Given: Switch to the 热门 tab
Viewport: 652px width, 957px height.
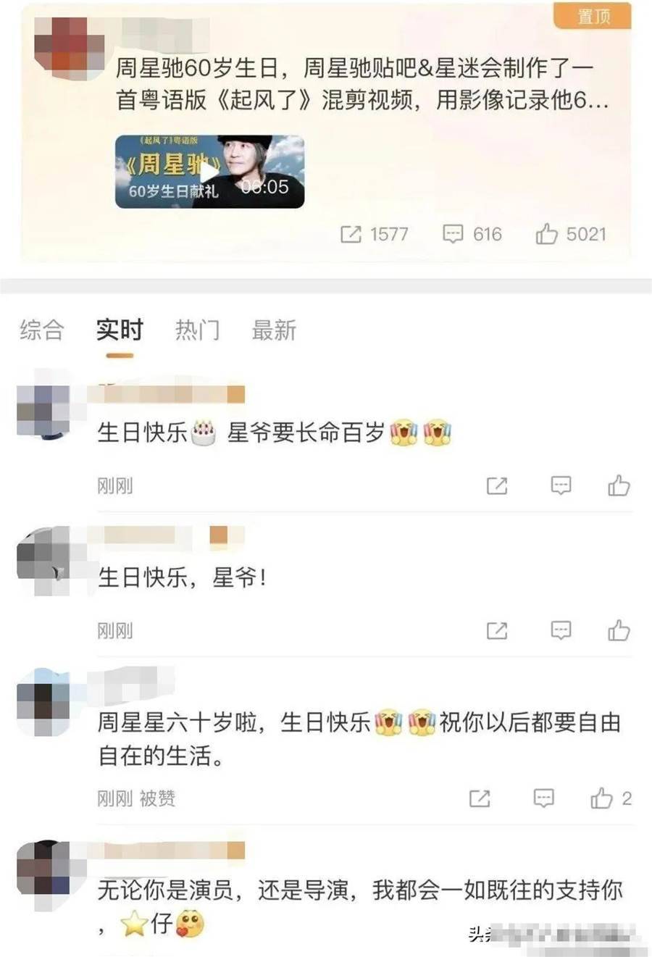Looking at the screenshot, I should click(197, 330).
